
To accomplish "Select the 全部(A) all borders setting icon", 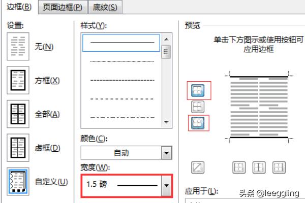I will 18,114.
